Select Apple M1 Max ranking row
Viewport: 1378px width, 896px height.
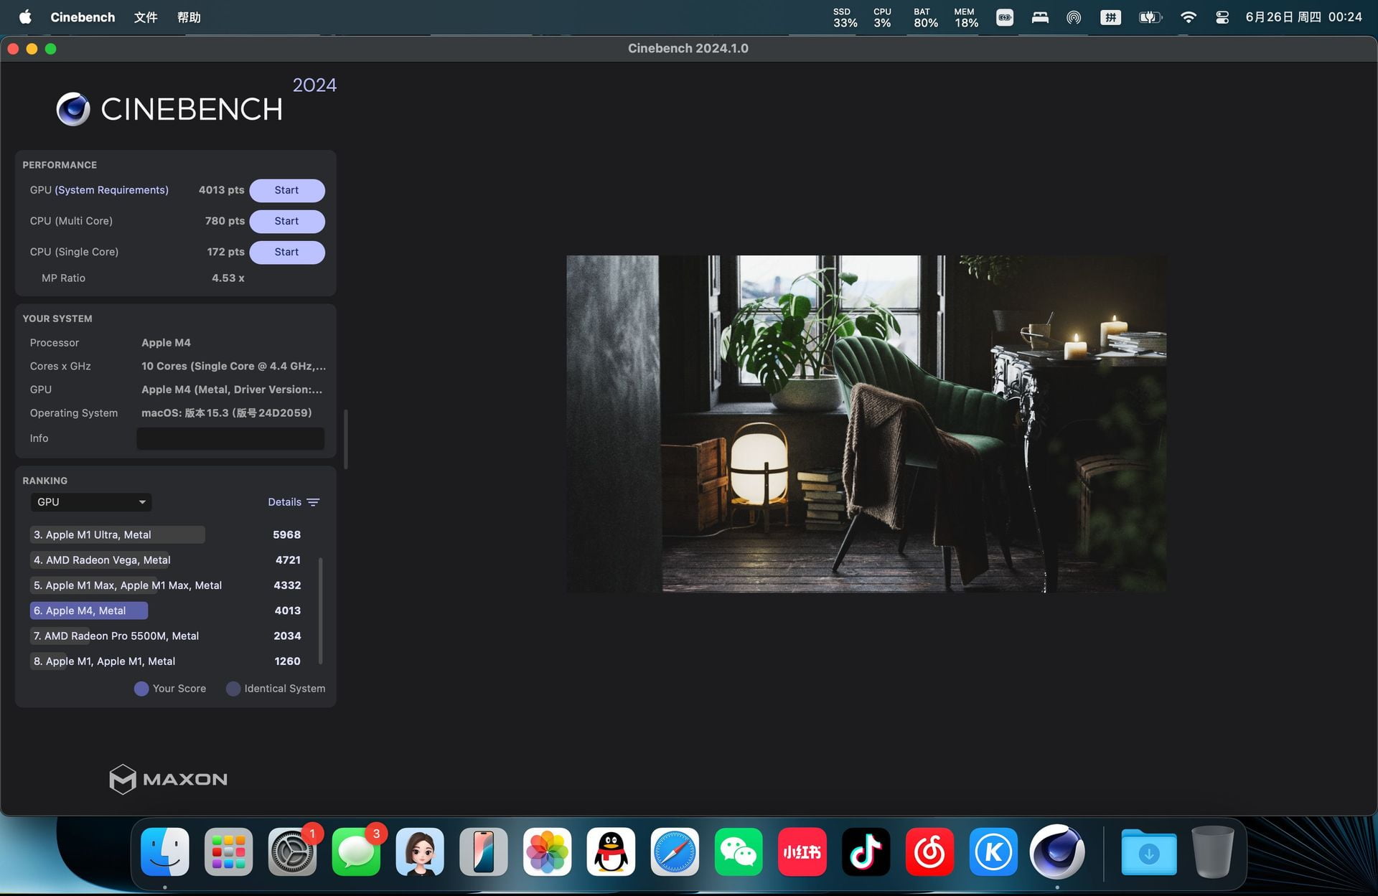(x=167, y=585)
